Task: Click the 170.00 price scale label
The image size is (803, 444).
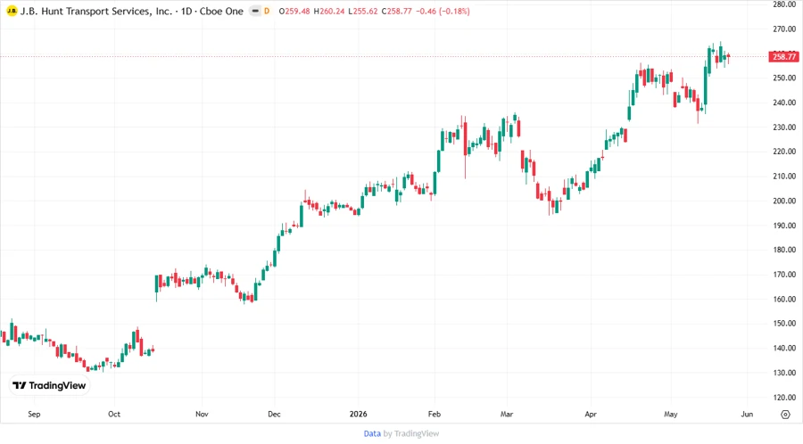Action: coord(784,275)
